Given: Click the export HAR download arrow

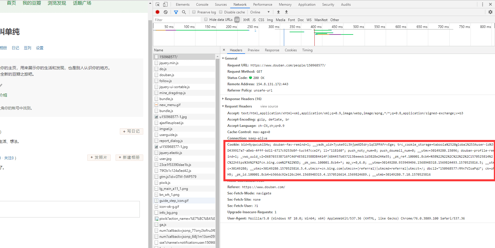Looking at the screenshot, I should click(286, 12).
